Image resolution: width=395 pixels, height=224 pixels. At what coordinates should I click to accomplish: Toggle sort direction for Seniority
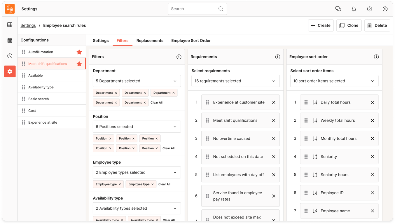pyautogui.click(x=315, y=157)
